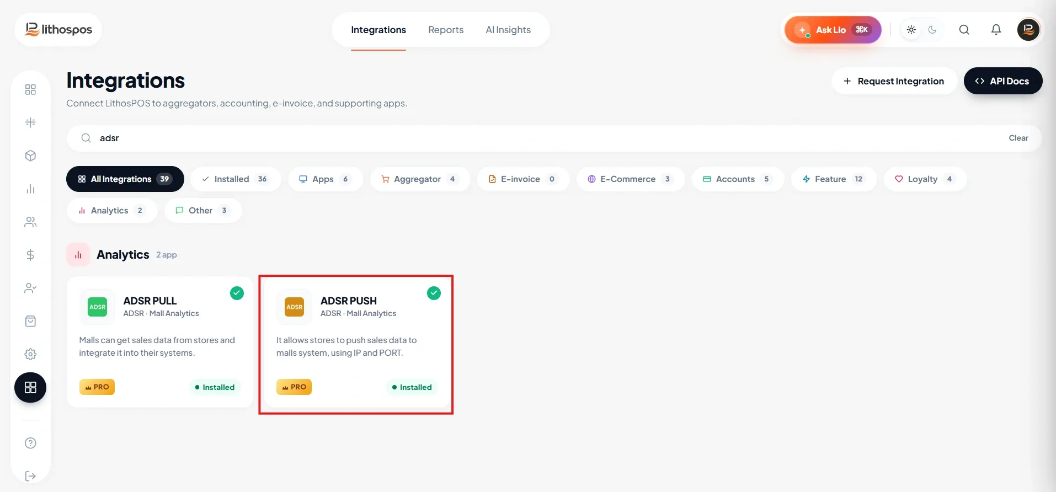Click the lithospos logo
Viewport: 1056px width, 492px height.
pyautogui.click(x=58, y=29)
